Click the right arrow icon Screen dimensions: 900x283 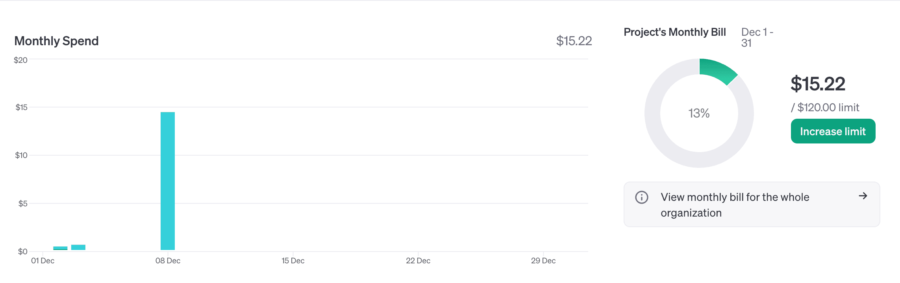pos(863,196)
